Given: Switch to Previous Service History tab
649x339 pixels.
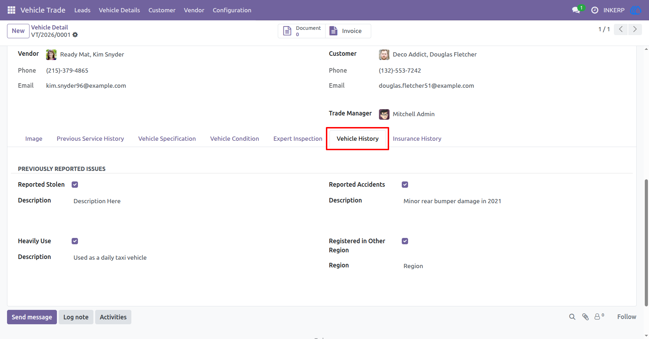Looking at the screenshot, I should click(x=90, y=139).
